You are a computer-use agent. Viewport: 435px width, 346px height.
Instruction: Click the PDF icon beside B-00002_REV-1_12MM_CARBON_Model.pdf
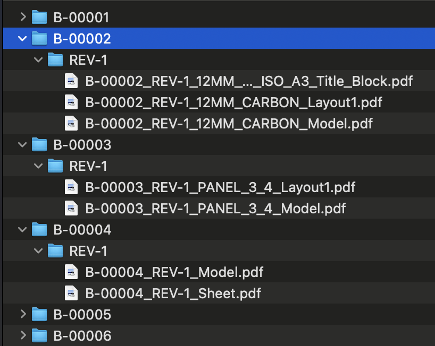tap(71, 123)
